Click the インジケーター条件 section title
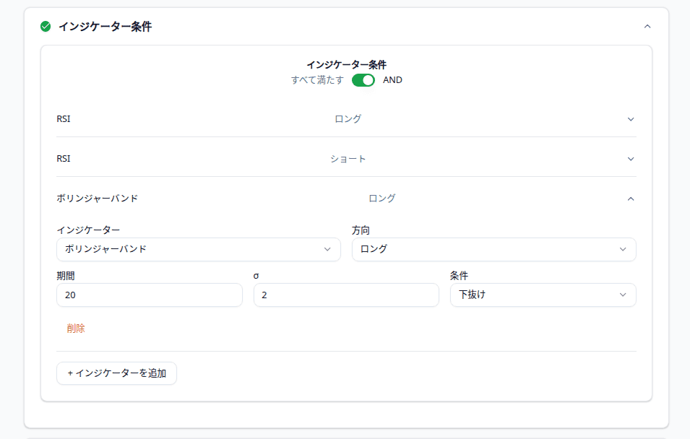Image resolution: width=690 pixels, height=439 pixels. [x=105, y=27]
